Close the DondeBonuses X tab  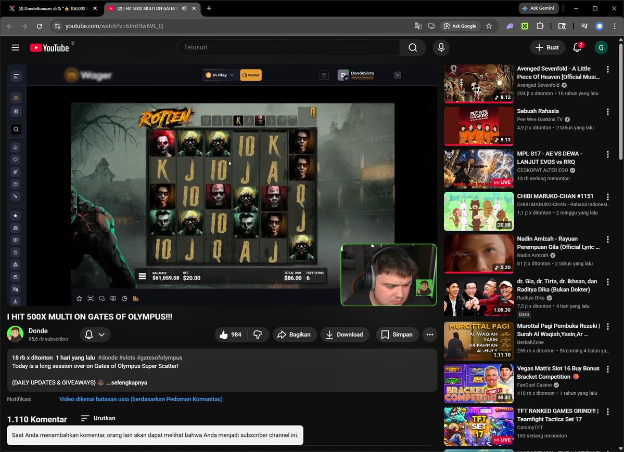coord(95,8)
